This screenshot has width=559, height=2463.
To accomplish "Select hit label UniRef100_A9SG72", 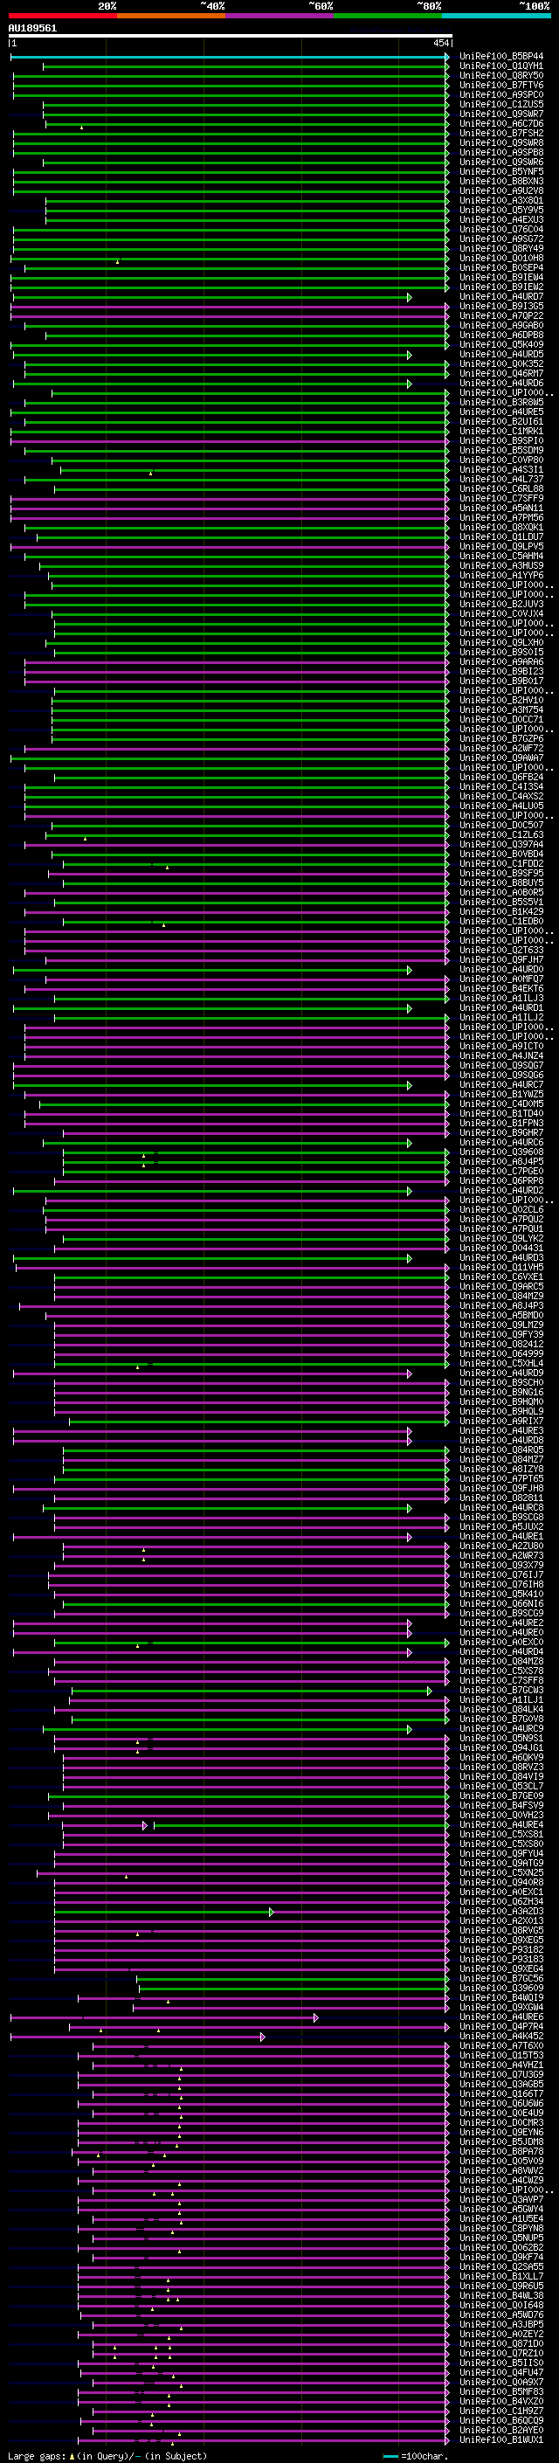I will [500, 239].
